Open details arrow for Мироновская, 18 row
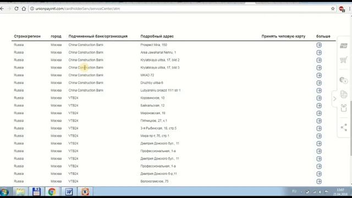The image size is (352, 198). click(x=319, y=113)
